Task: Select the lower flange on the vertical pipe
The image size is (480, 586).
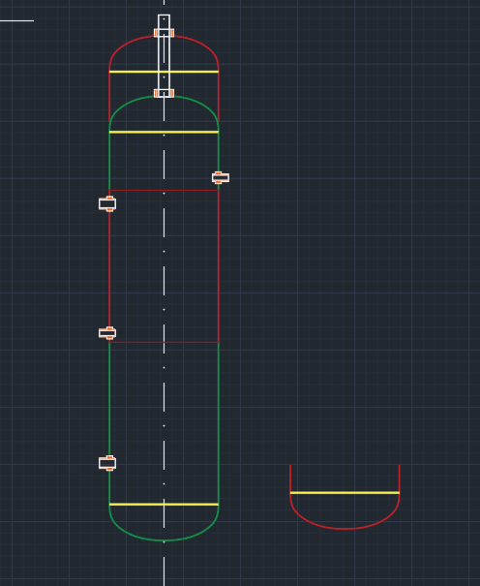Action: [164, 93]
